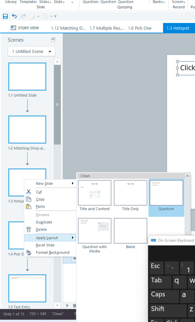This screenshot has height=322, width=195.
Task: Click the scroll-up arrow in the Scenes panel
Action: 57,61
